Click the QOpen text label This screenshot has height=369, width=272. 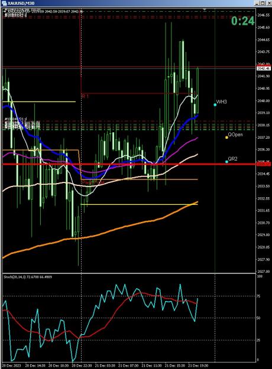pyautogui.click(x=235, y=135)
